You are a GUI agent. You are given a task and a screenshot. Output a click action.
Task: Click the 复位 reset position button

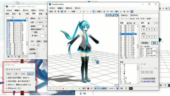click(x=154, y=43)
